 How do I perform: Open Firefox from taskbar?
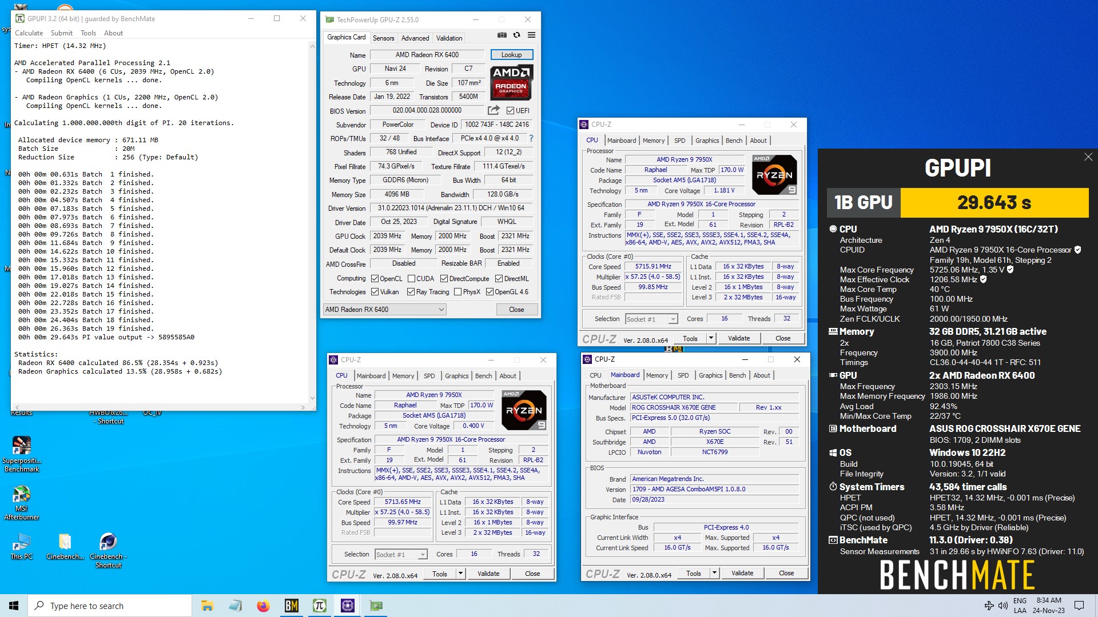pyautogui.click(x=263, y=606)
